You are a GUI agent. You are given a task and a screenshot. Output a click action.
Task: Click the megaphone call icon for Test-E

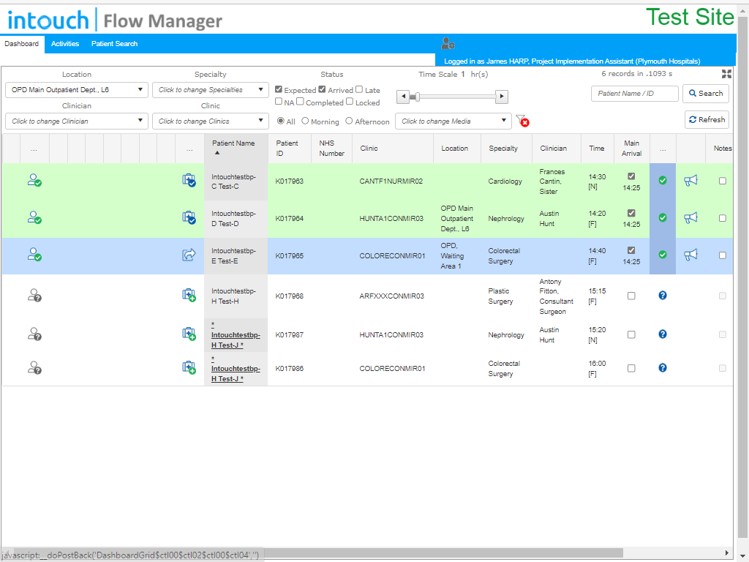(x=690, y=254)
